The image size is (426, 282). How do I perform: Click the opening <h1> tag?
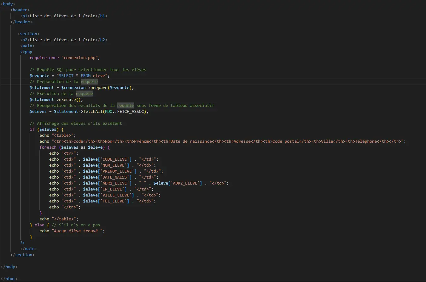click(x=25, y=16)
